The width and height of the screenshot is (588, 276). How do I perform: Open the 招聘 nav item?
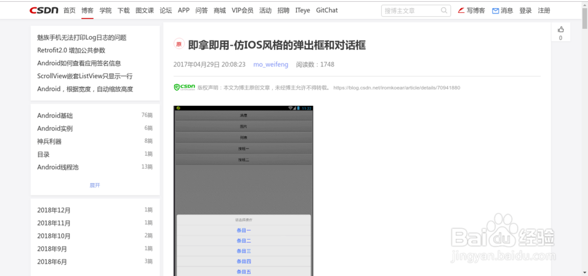point(283,11)
